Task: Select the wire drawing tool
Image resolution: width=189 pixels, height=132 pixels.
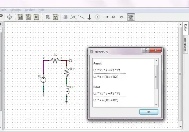Action: tap(81, 17)
